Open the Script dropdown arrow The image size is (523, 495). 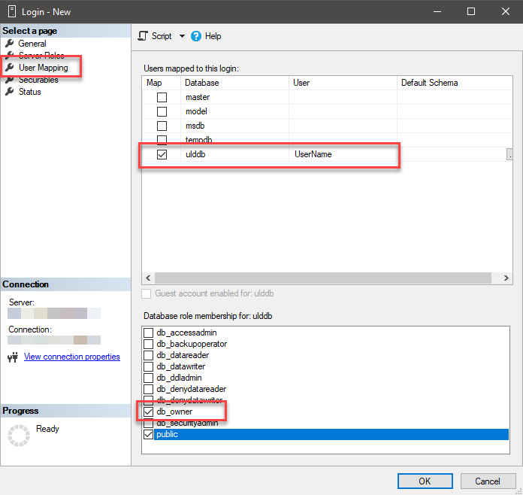[182, 36]
